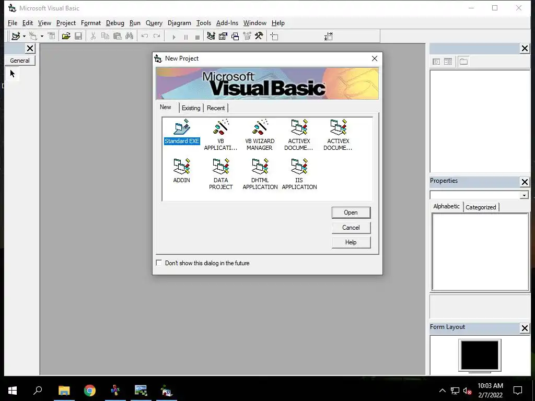Select VB Wizard Manager project icon
The width and height of the screenshot is (535, 401).
point(260,135)
